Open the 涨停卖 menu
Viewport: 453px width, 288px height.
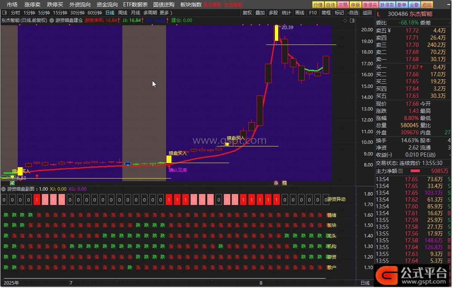tap(32, 5)
